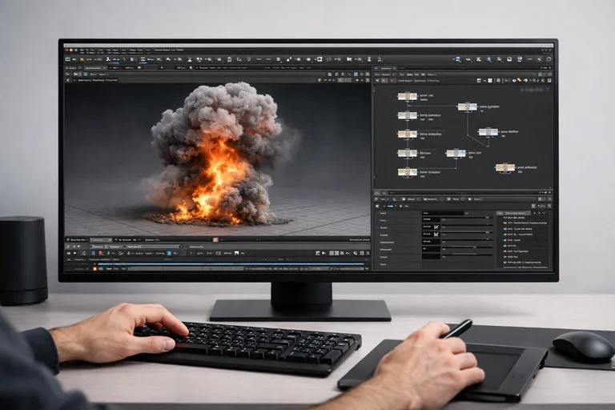This screenshot has width=615, height=410.
Task: Click the blue timeline scrub bar
Action: (x=231, y=264)
